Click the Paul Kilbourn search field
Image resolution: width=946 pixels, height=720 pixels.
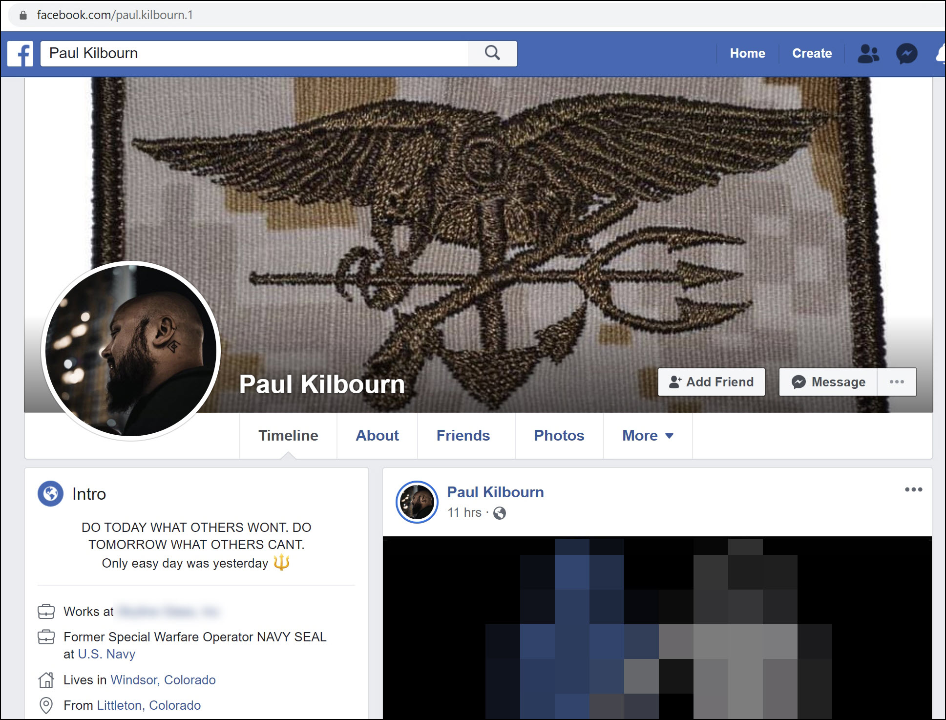254,53
